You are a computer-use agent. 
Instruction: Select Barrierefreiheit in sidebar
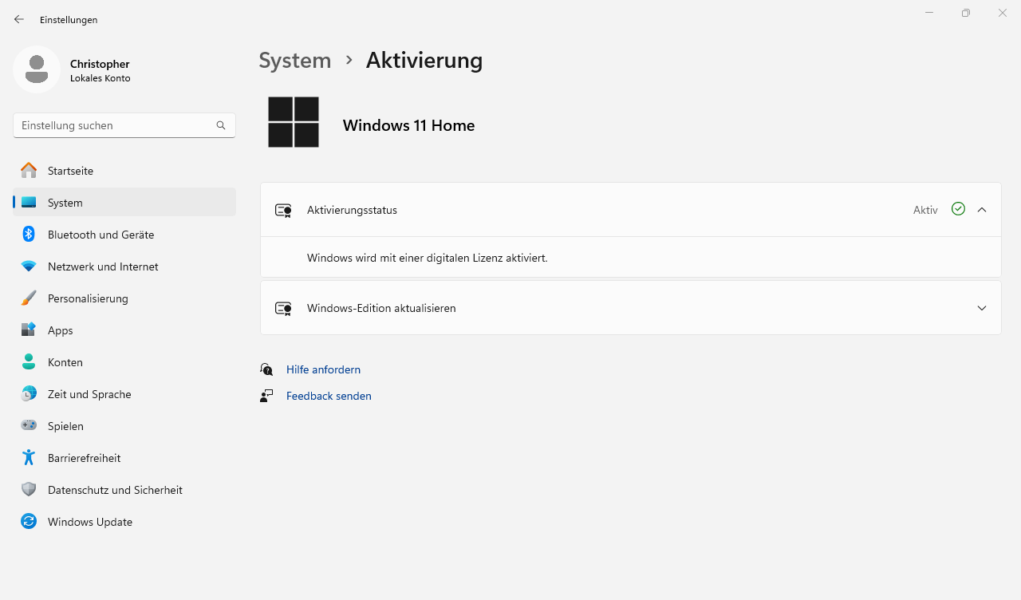tap(124, 458)
